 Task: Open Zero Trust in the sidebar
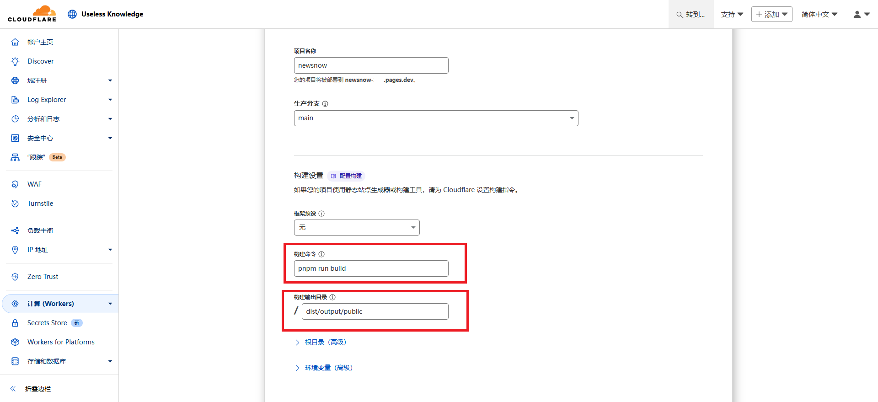tap(43, 277)
